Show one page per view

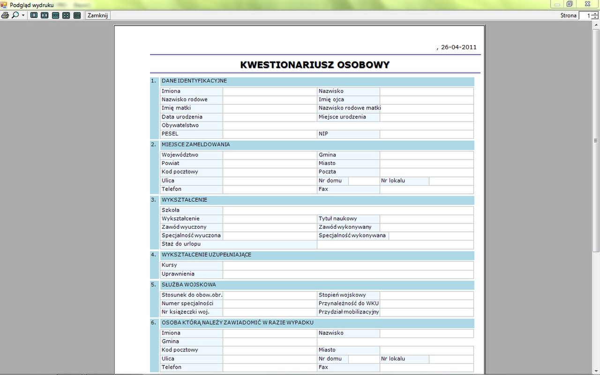[x=34, y=15]
